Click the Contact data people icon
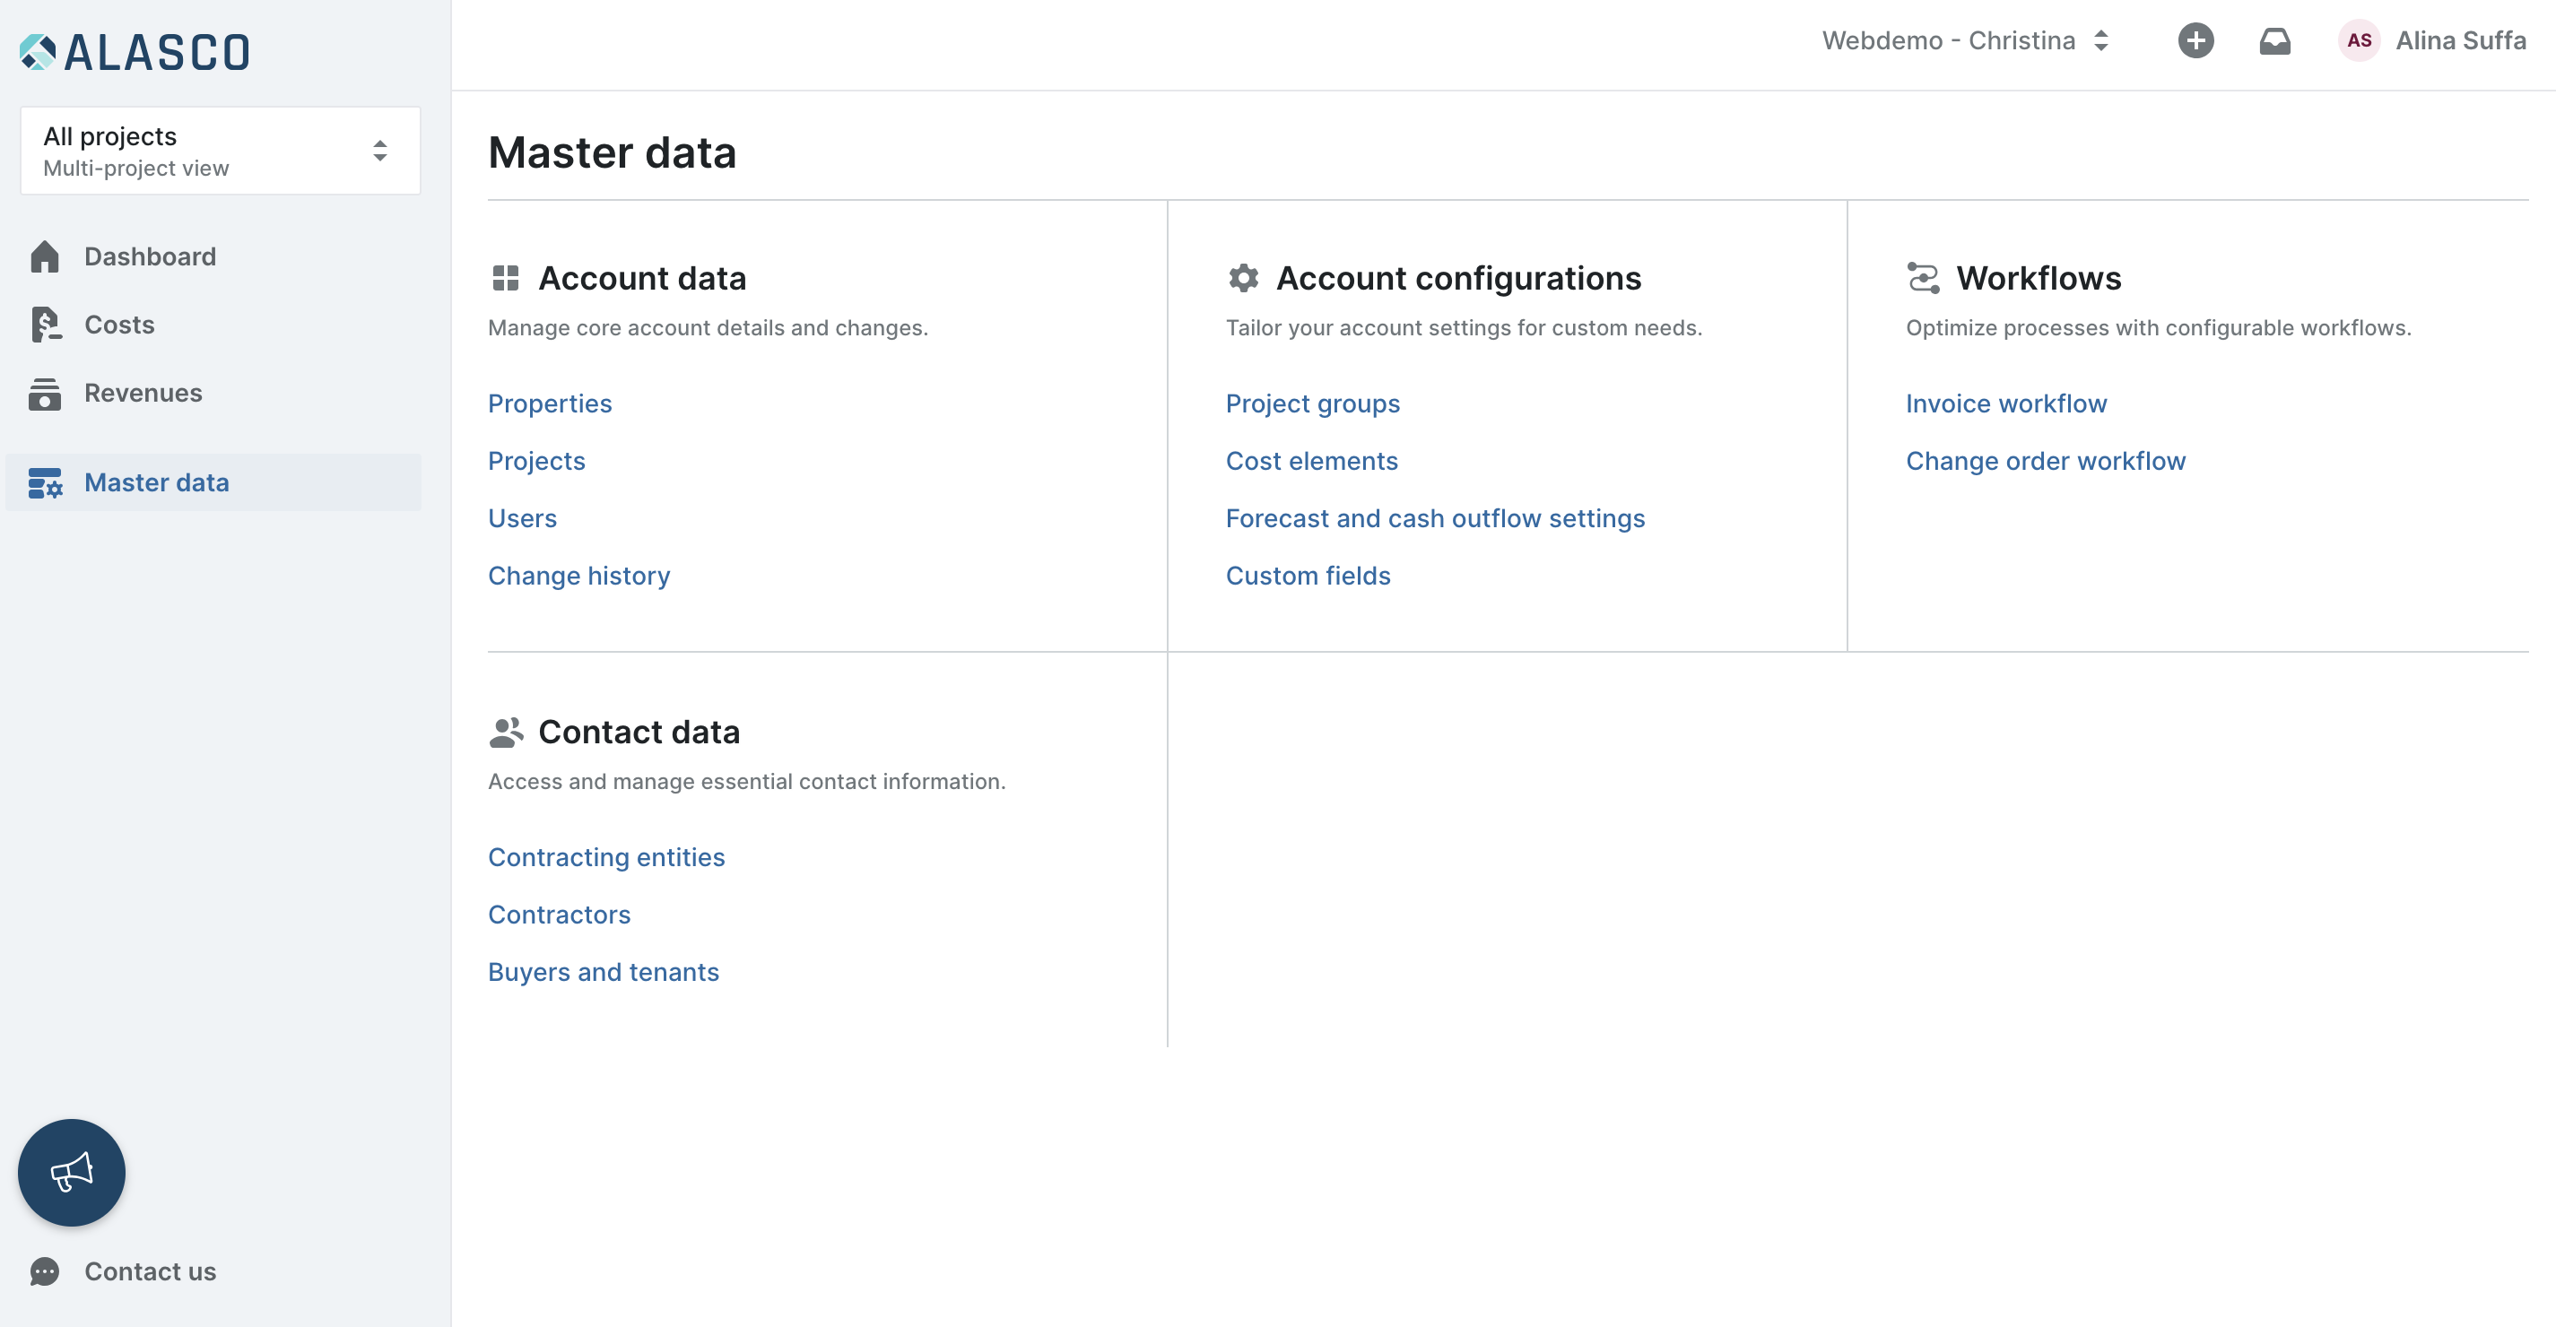2556x1327 pixels. pos(506,732)
